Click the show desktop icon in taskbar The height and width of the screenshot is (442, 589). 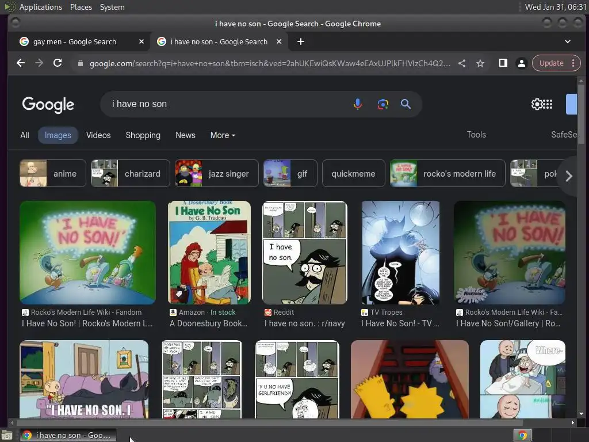tap(7, 435)
